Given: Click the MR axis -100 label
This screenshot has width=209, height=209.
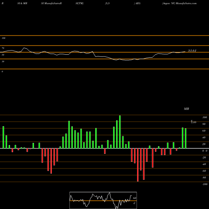Looking at the screenshot, I should [205, 184].
